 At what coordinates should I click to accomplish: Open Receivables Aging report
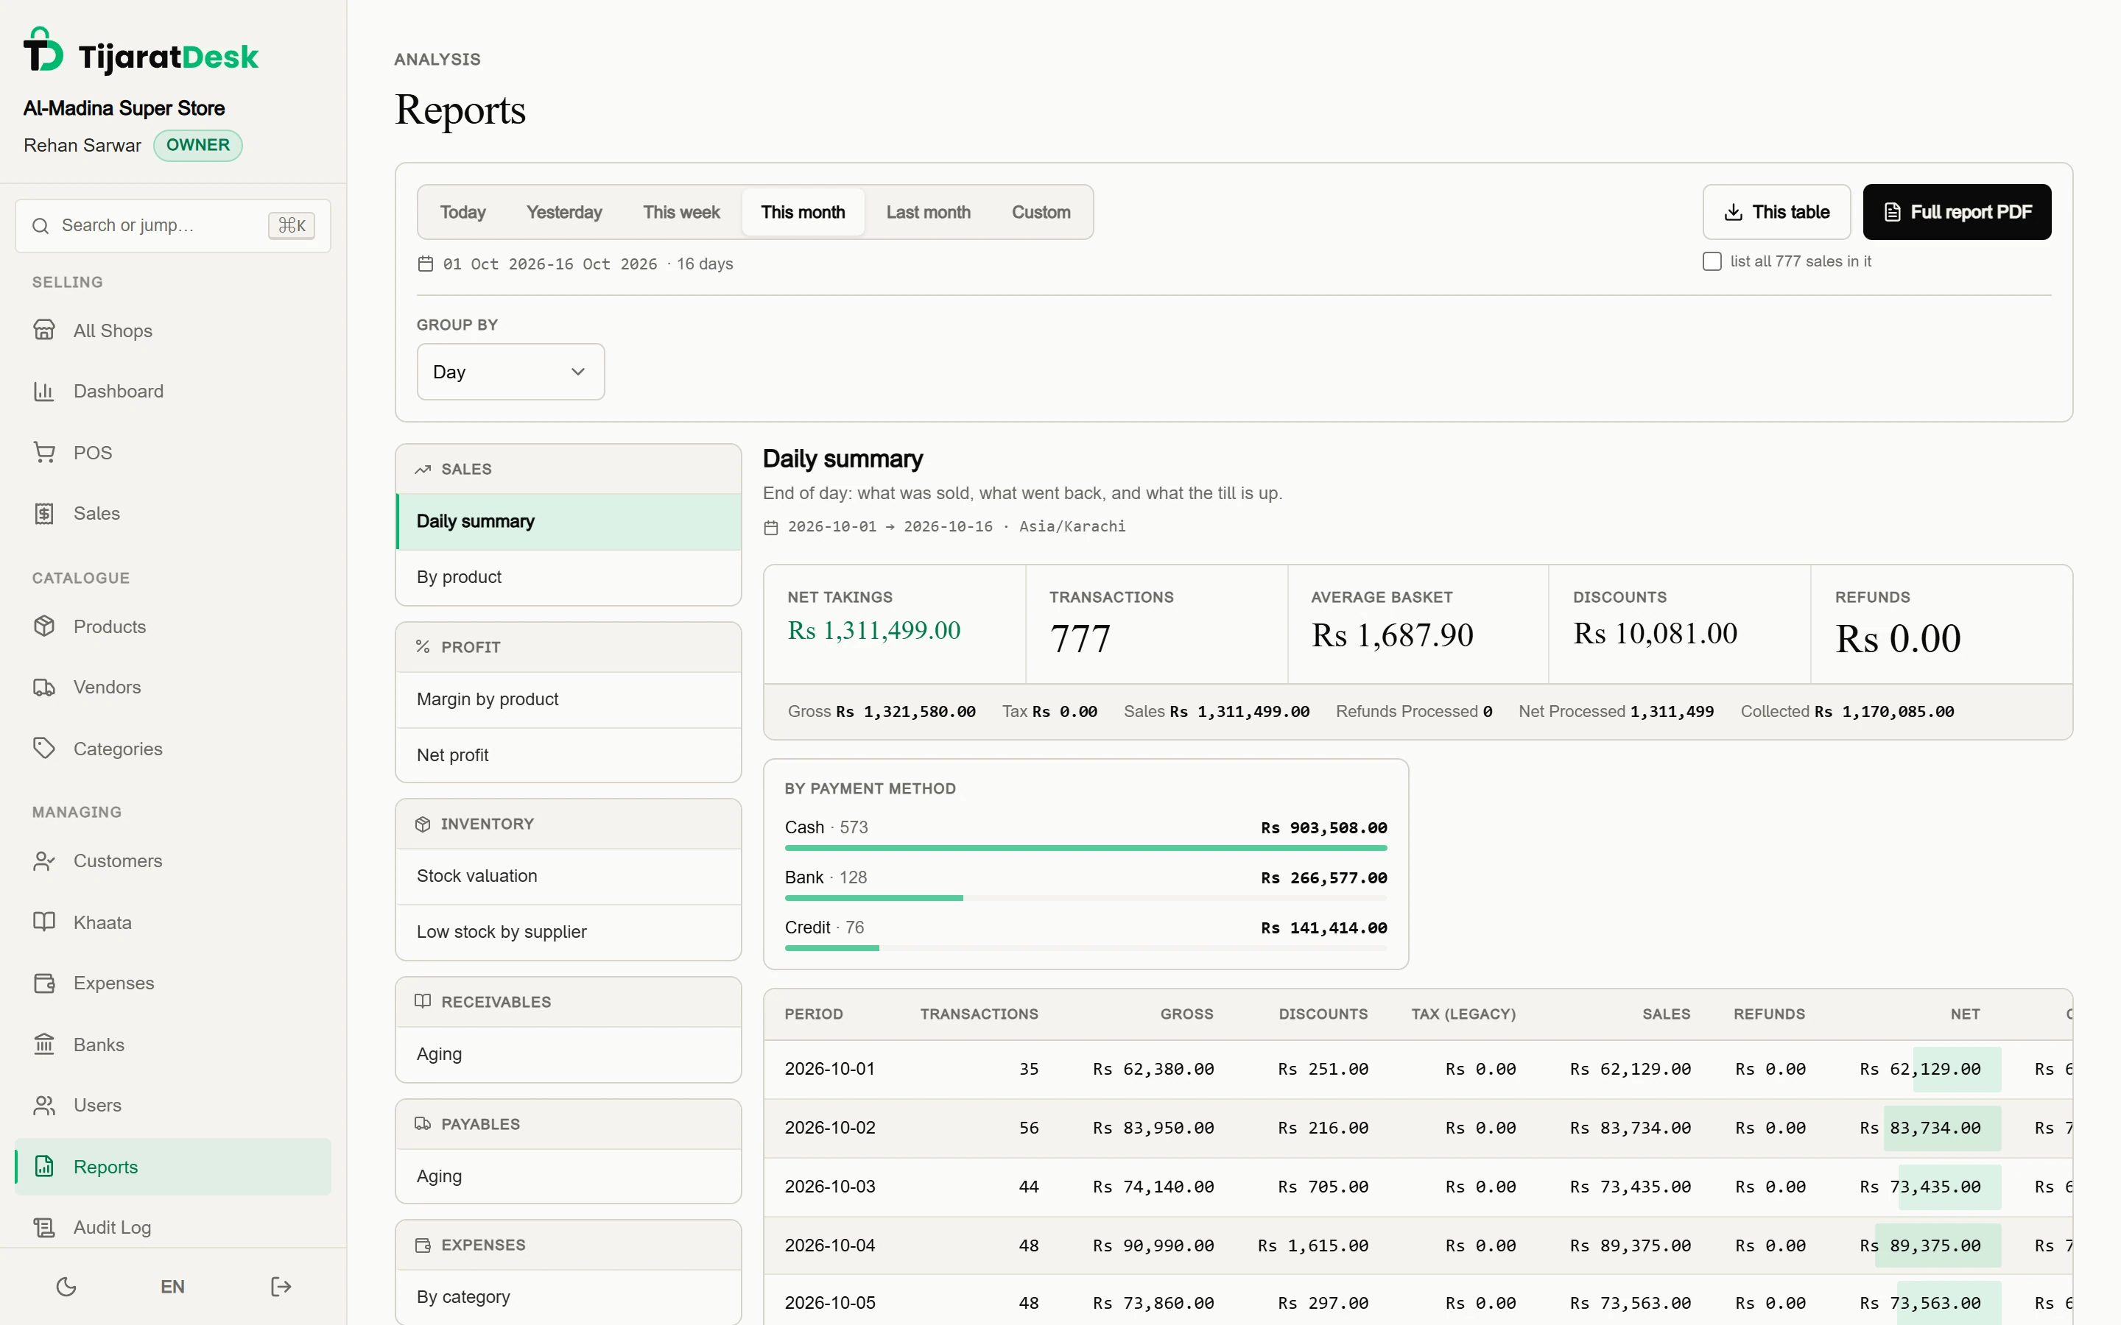click(569, 1054)
